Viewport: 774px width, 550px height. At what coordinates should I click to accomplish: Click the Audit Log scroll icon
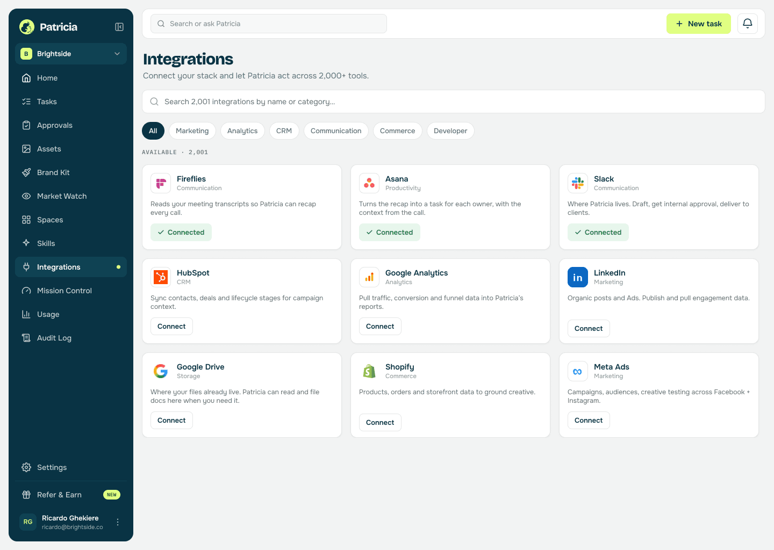26,338
